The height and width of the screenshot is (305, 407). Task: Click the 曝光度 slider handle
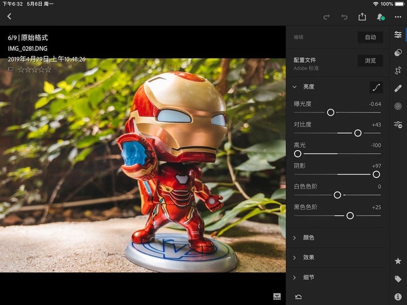pos(331,112)
